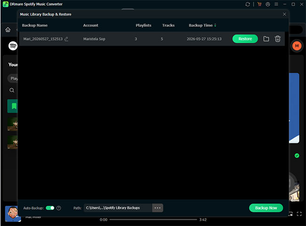Click the green checkmark saved icon
This screenshot has height=226, width=306.
tap(297, 155)
